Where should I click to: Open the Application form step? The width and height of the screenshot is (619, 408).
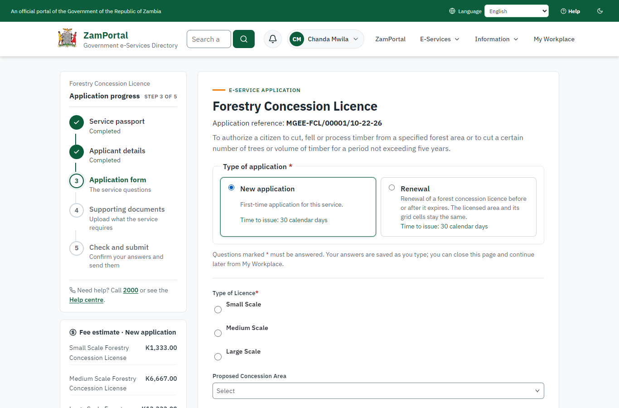(x=118, y=180)
